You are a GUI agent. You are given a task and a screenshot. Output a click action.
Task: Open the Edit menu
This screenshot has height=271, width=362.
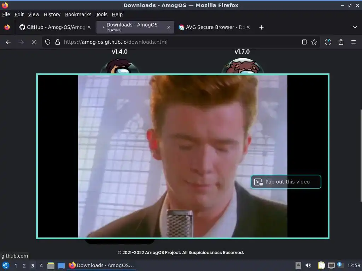tap(19, 14)
